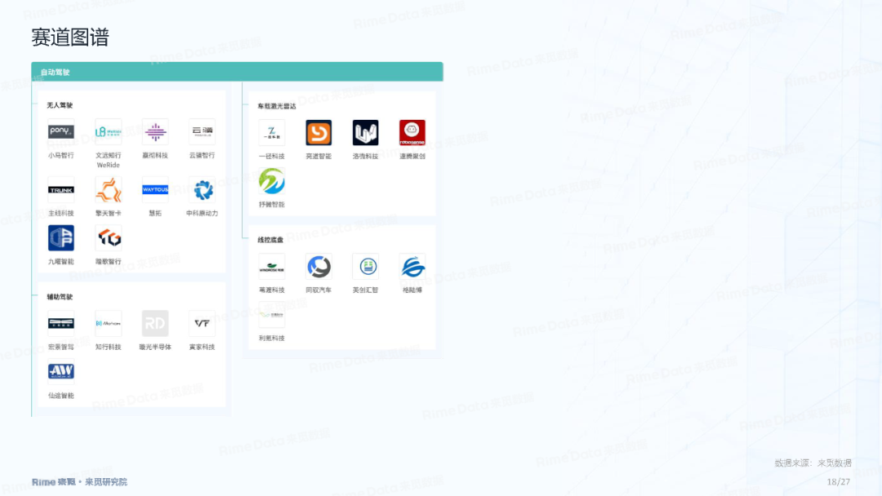Click the 数据来源：来觅数据 source text
Viewport: 882px width, 496px height.
(813, 463)
